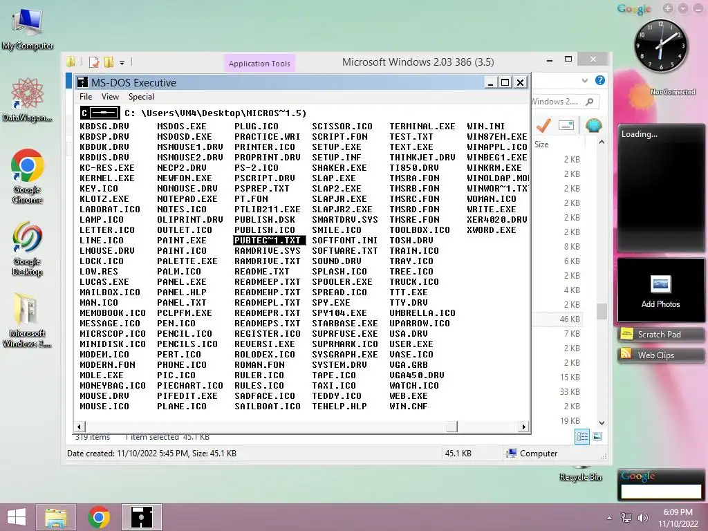Click the Explorer help question mark
The image size is (708, 531).
coord(599,80)
